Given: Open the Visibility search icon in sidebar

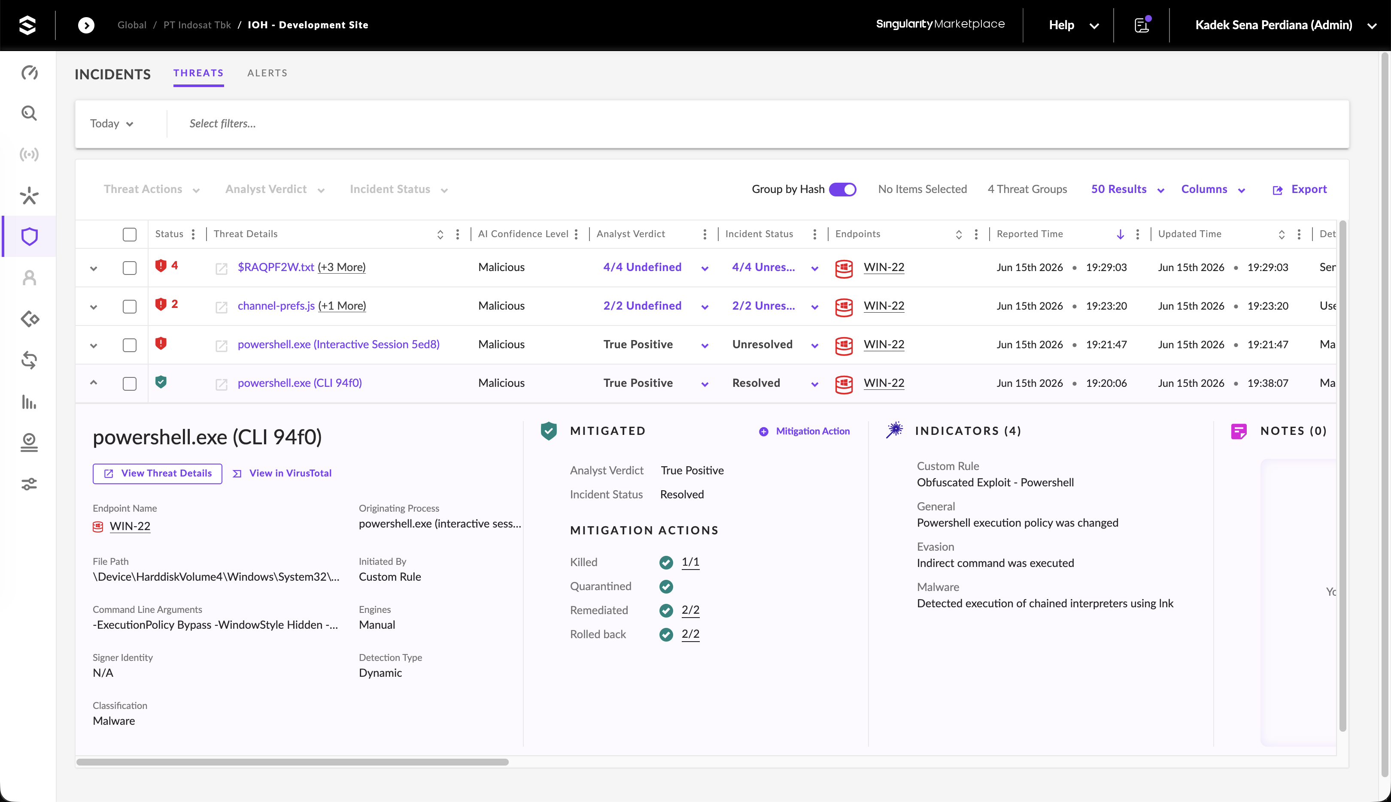Looking at the screenshot, I should [x=29, y=113].
